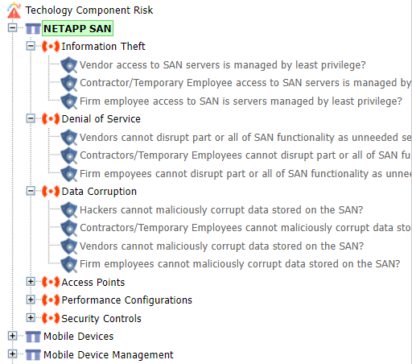This screenshot has width=412, height=364.
Task: Click the Data Corruption risk icon
Action: [51, 192]
